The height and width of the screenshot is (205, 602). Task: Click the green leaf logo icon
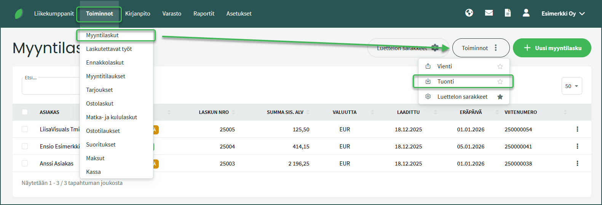(x=19, y=14)
